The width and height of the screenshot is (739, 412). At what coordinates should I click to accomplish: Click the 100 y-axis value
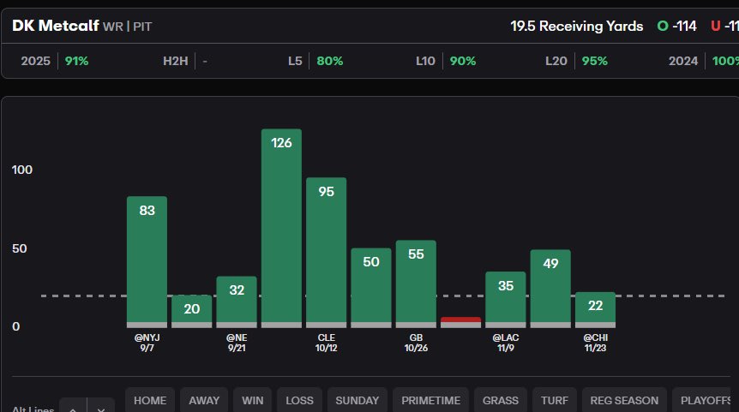(22, 170)
